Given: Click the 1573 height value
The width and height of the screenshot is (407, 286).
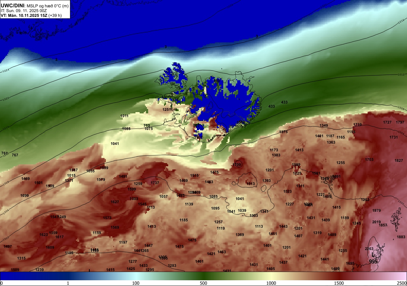Looking at the screenshot, I should [x=107, y=218].
